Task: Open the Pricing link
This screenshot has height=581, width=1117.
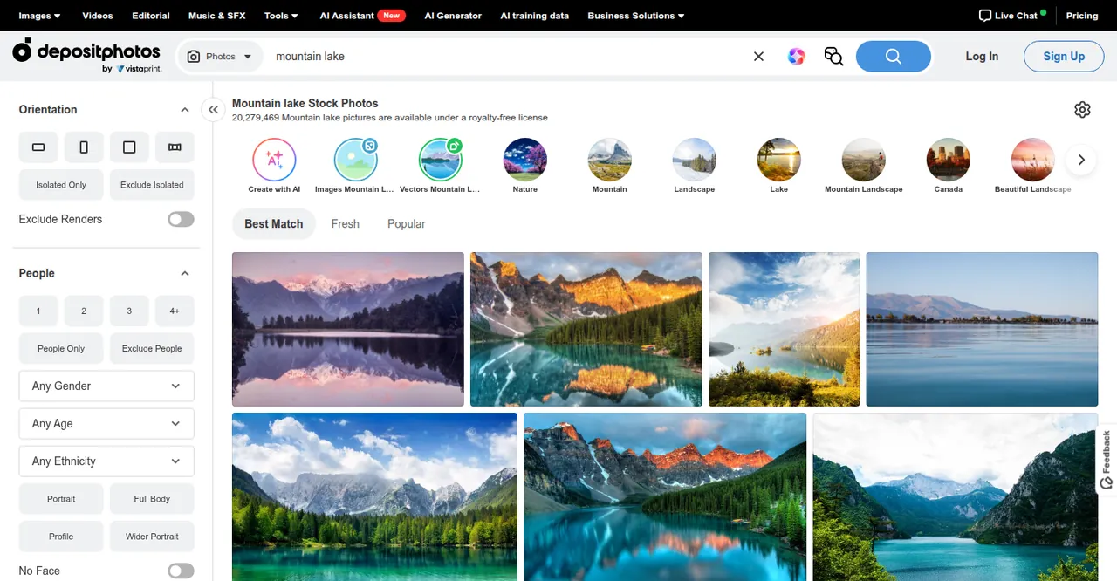Action: click(x=1082, y=16)
